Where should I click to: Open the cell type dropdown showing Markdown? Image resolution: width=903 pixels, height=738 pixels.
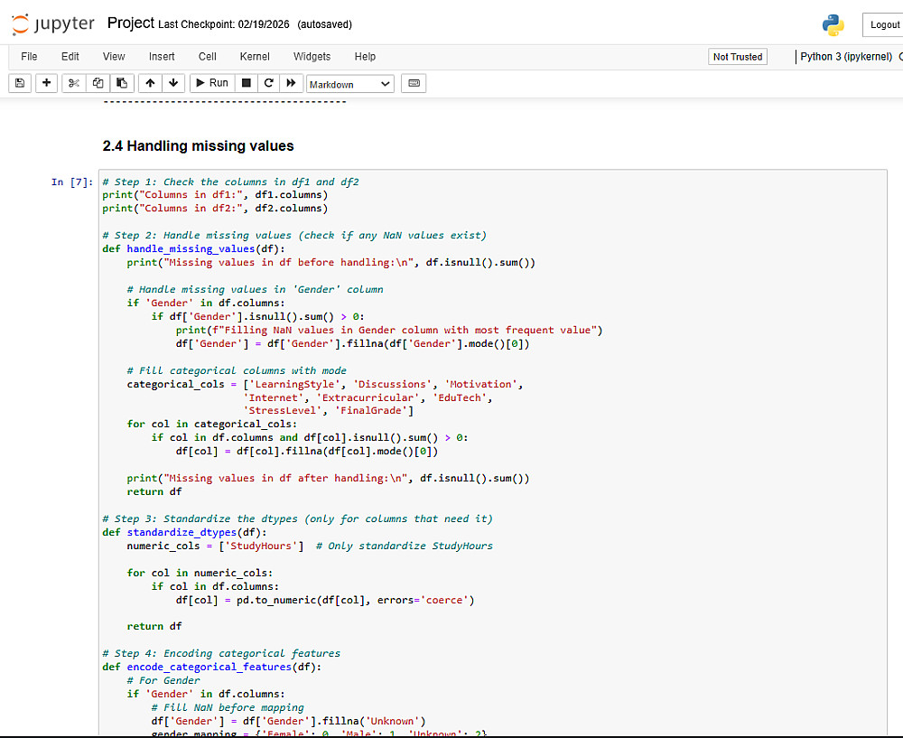click(350, 84)
